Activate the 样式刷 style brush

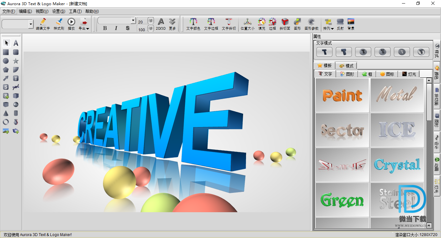click(59, 24)
